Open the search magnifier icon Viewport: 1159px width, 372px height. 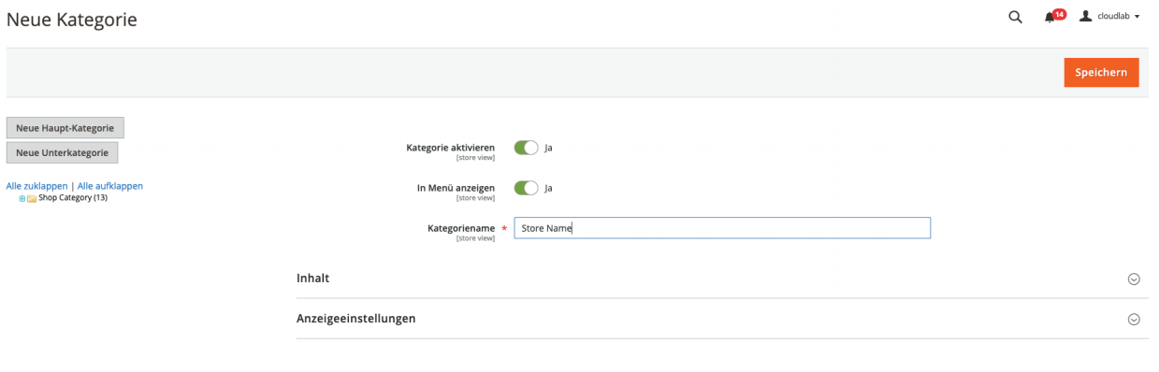pyautogui.click(x=1015, y=17)
